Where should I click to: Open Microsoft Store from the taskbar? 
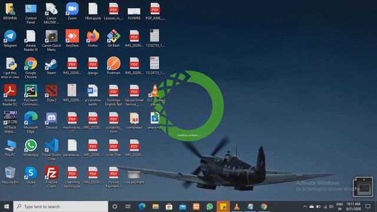coord(169,207)
